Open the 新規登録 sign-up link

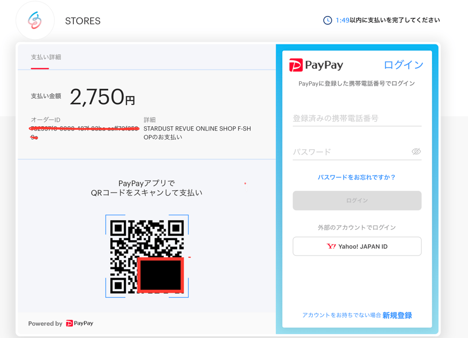(397, 316)
